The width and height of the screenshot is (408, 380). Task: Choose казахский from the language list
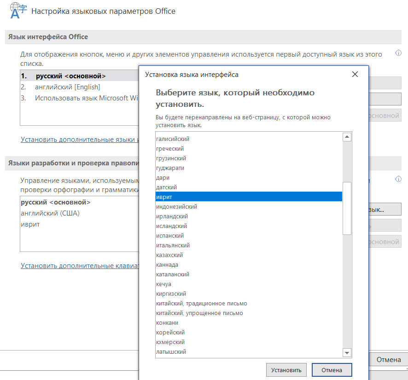click(169, 255)
